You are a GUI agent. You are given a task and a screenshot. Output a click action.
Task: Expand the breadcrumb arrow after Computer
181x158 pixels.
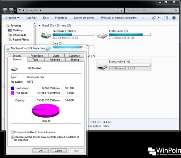click(41, 10)
